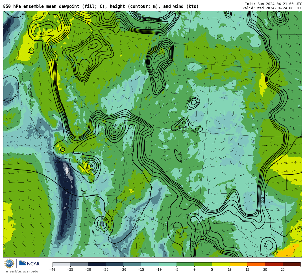Click the -40 colorbar tick label

[x=52, y=270]
